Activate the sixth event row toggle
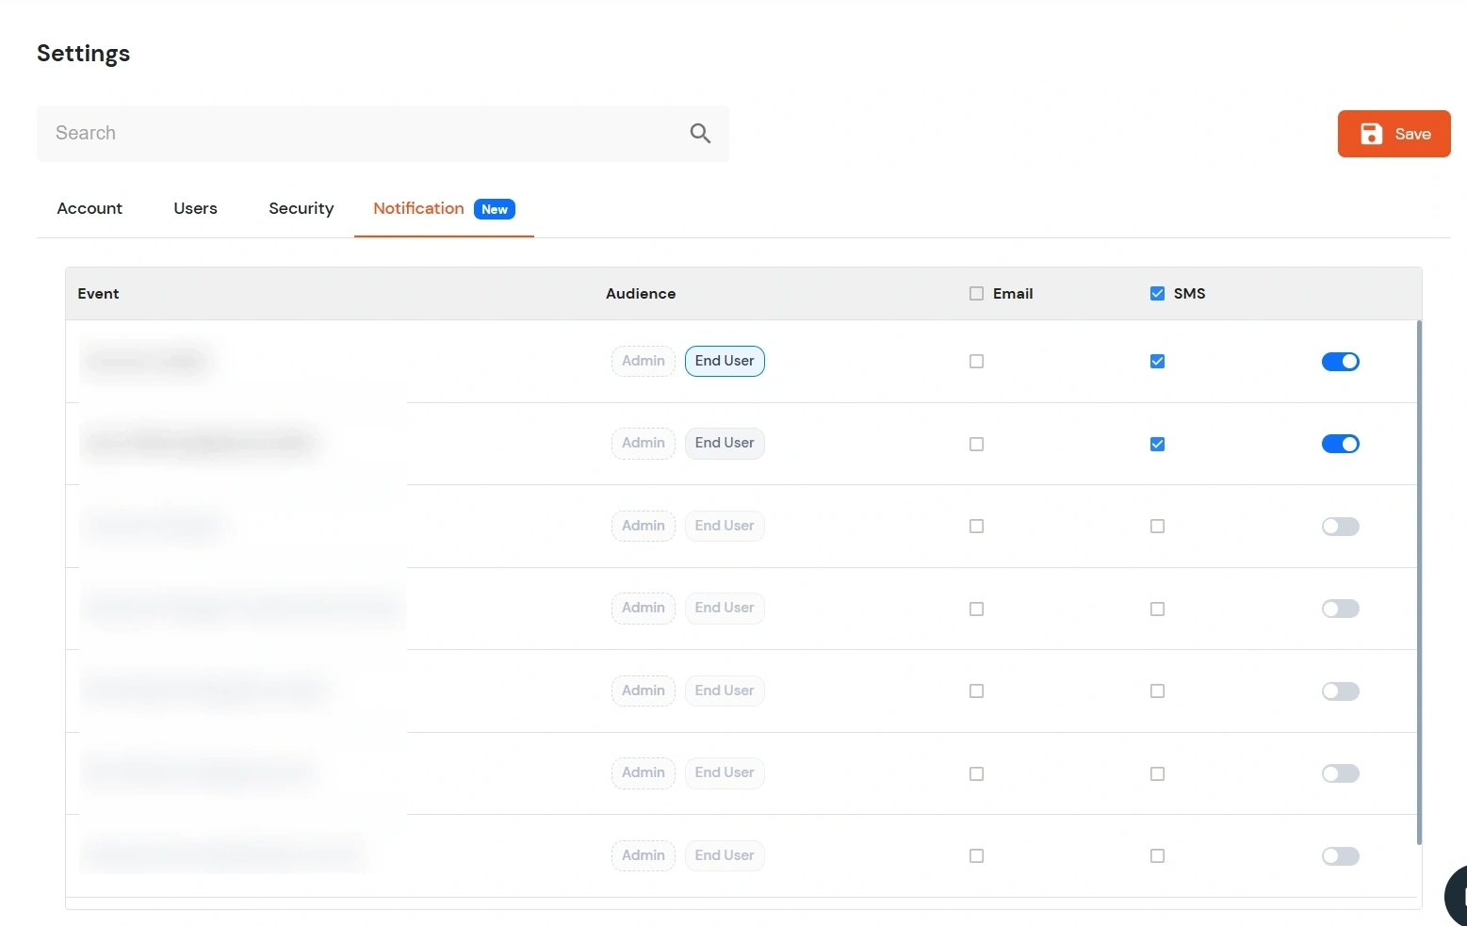Image resolution: width=1467 pixels, height=926 pixels. click(x=1340, y=773)
